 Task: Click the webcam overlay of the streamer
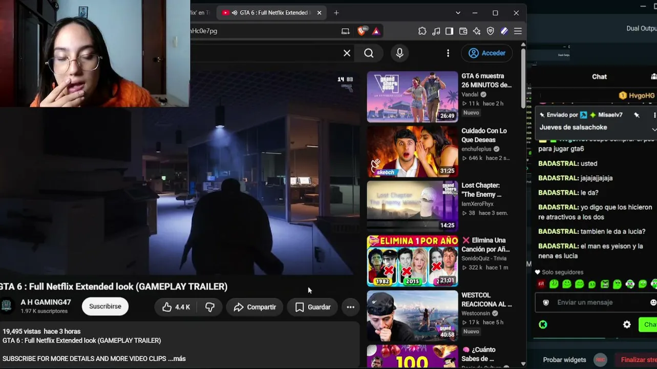coord(95,53)
